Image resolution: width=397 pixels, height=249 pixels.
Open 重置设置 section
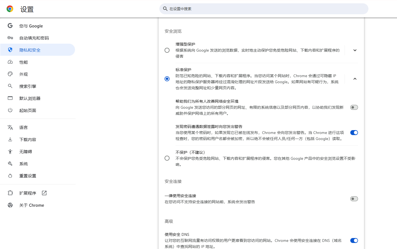pyautogui.click(x=38, y=176)
